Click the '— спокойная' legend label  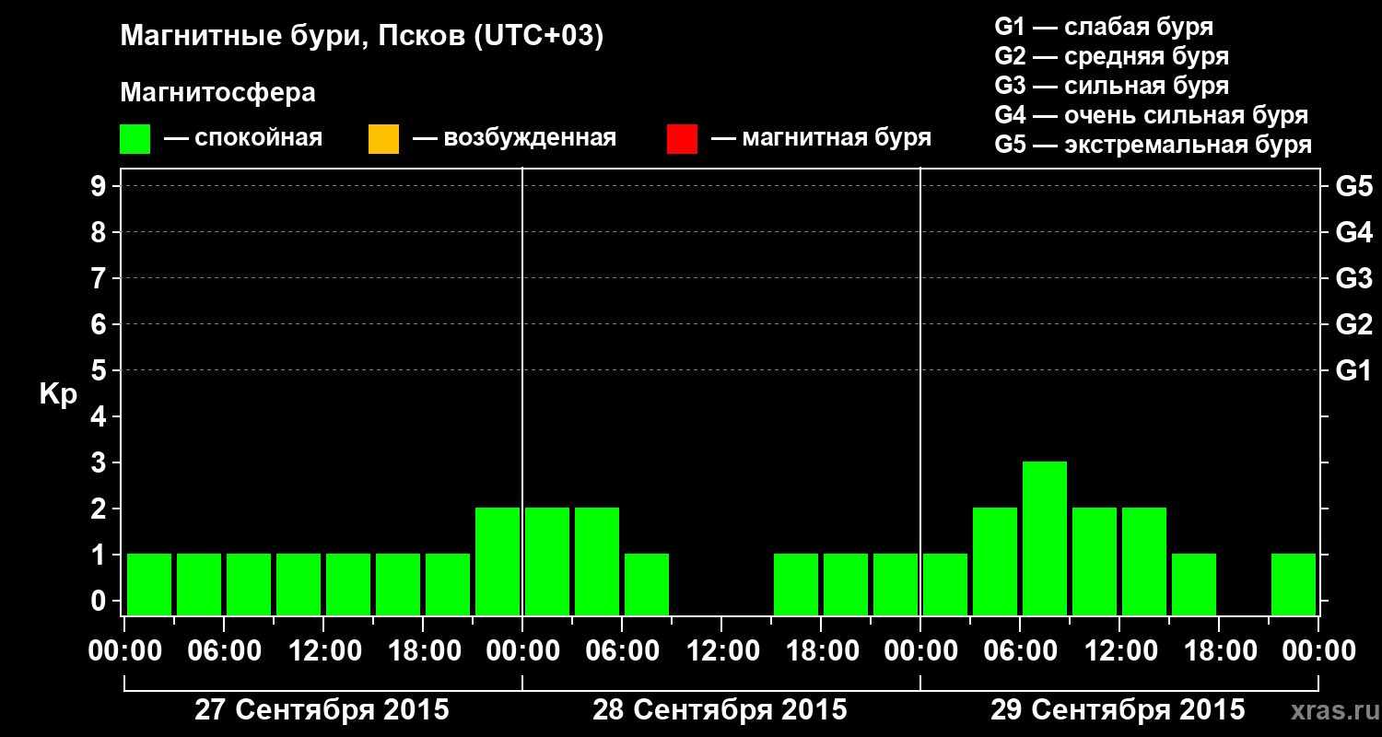click(x=243, y=138)
